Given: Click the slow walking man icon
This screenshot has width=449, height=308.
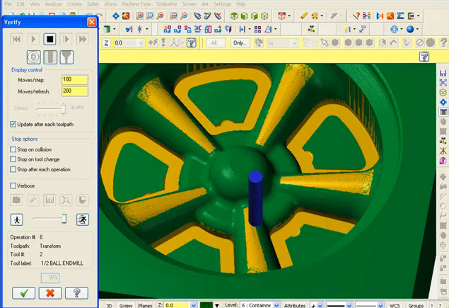Looking at the screenshot, I should (x=16, y=219).
